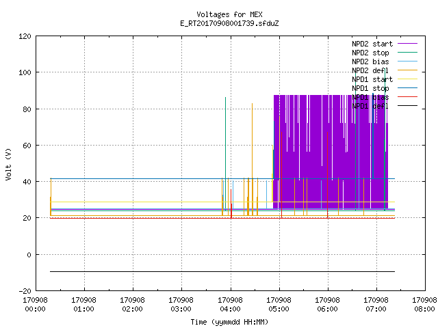
Task: Click the 'NPD1 defl' legend label
Action: (x=370, y=107)
